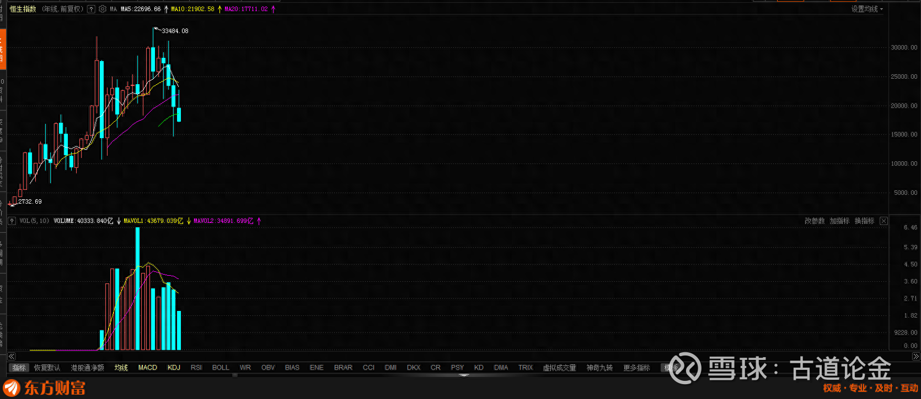Click the chart scroll-left double arrow

[12, 357]
